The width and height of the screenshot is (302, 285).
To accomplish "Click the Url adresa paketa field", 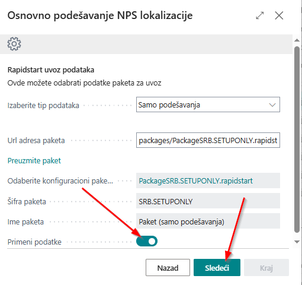I will (208, 140).
